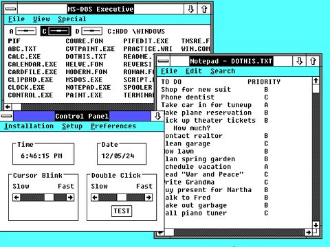Open the Search menu in Notepad
Screen dimensions: 330x247
pos(223,71)
